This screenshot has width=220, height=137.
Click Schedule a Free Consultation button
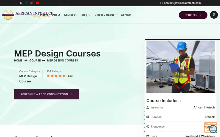click(x=46, y=94)
